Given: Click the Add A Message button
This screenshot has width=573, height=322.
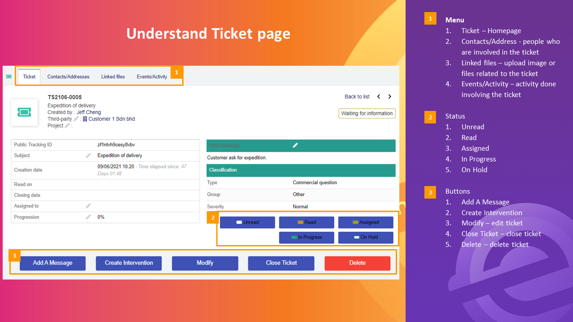Looking at the screenshot, I should [52, 263].
